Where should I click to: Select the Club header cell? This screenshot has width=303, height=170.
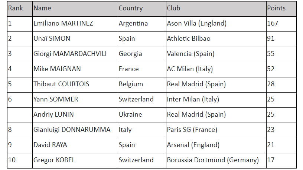173,8
